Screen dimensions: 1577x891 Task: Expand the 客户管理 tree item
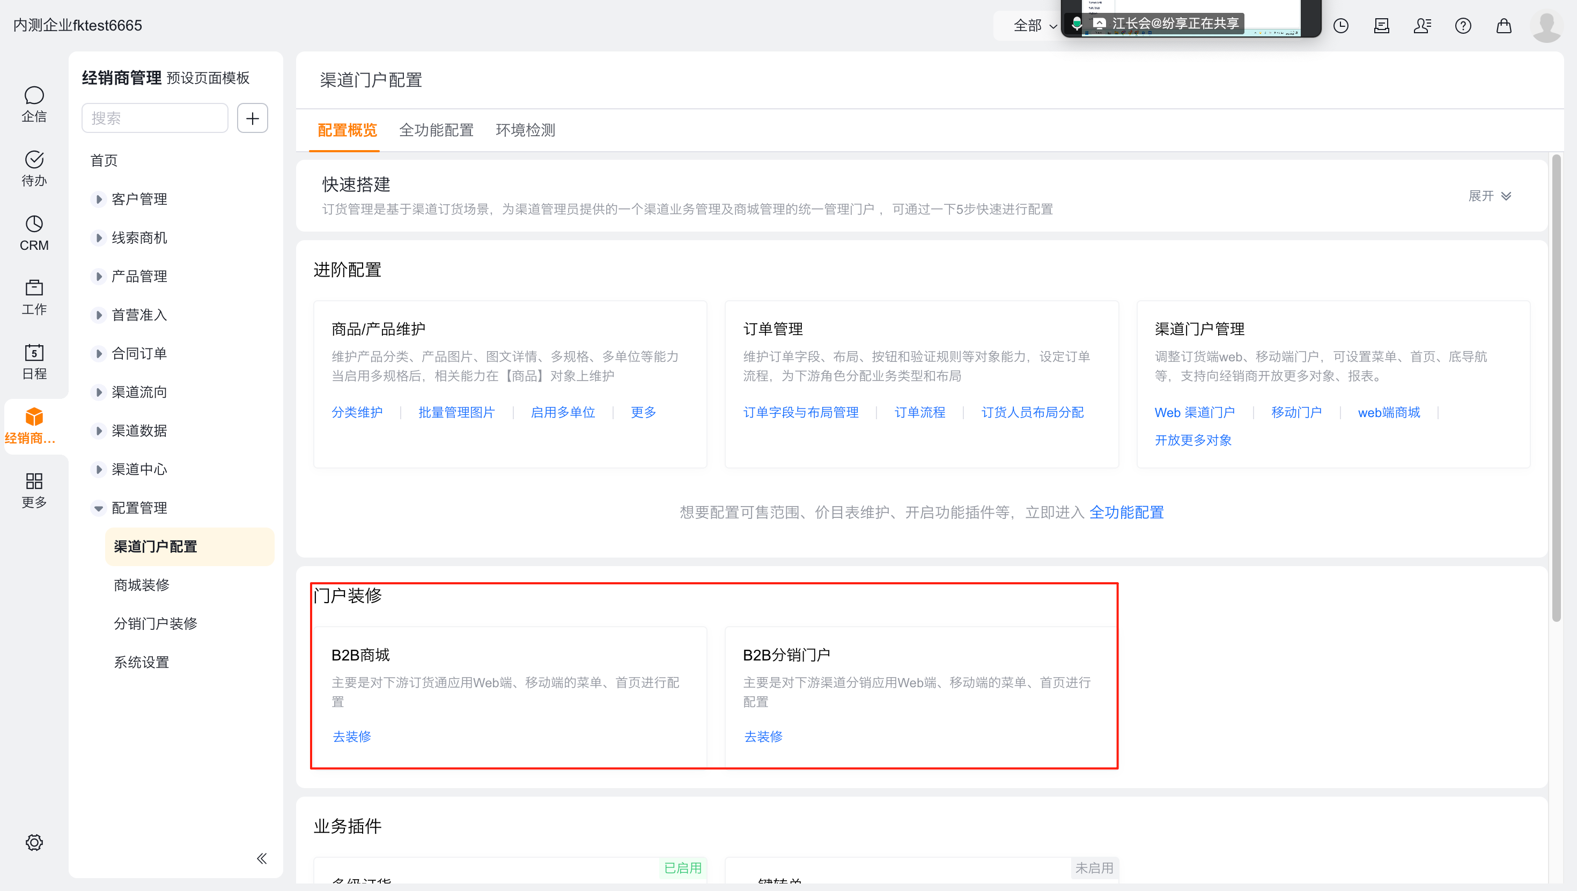(99, 199)
